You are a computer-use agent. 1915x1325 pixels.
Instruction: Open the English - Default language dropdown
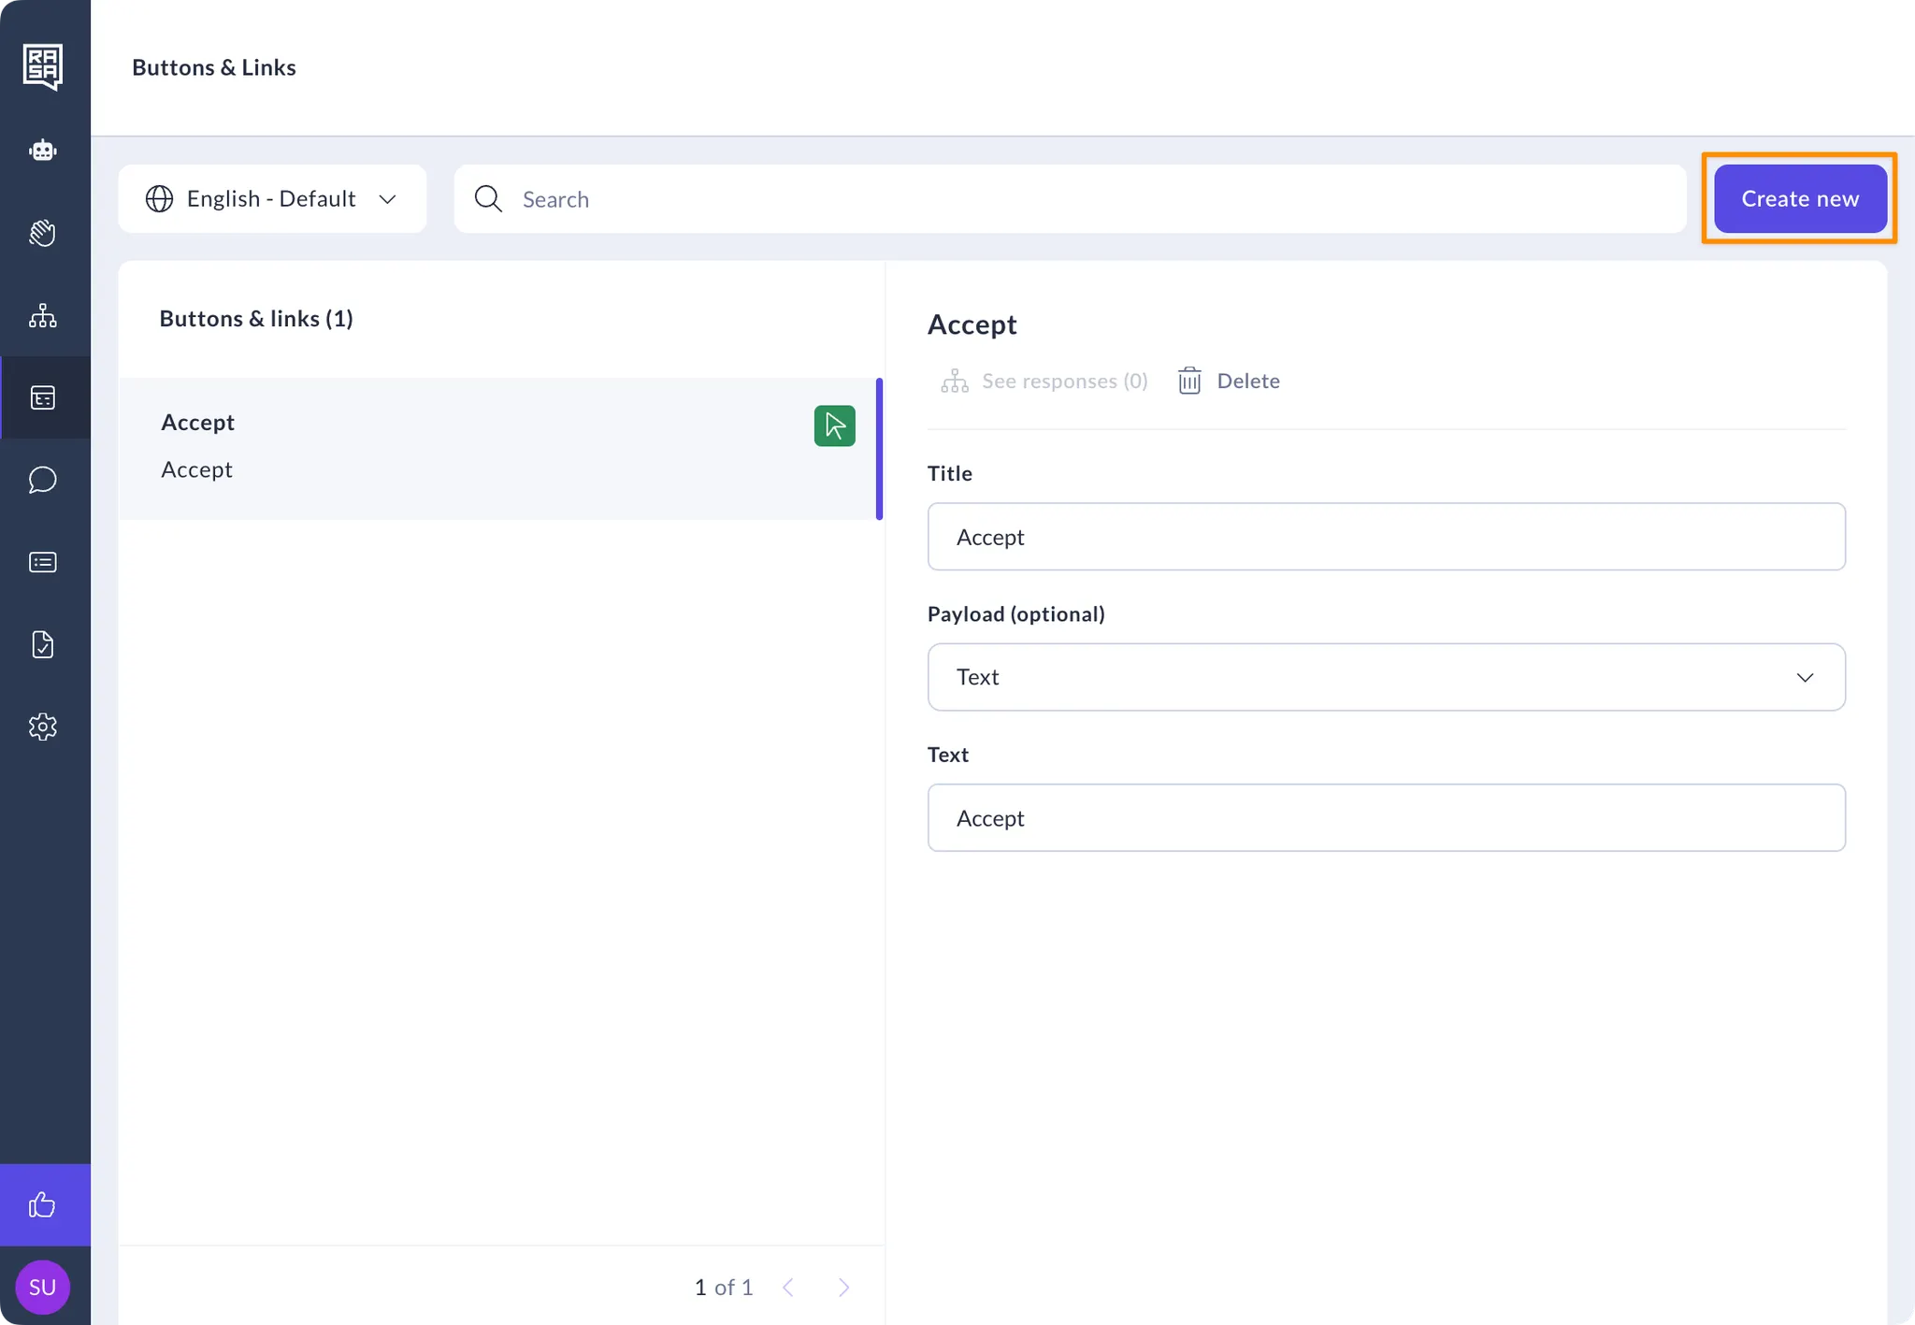click(x=272, y=198)
